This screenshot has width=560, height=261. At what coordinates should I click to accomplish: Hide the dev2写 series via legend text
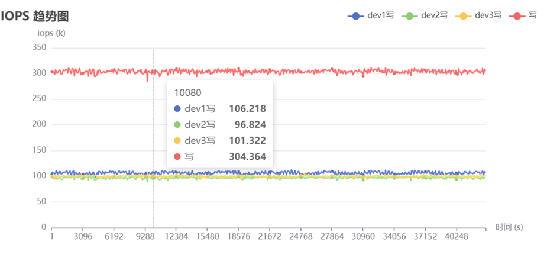(x=434, y=16)
